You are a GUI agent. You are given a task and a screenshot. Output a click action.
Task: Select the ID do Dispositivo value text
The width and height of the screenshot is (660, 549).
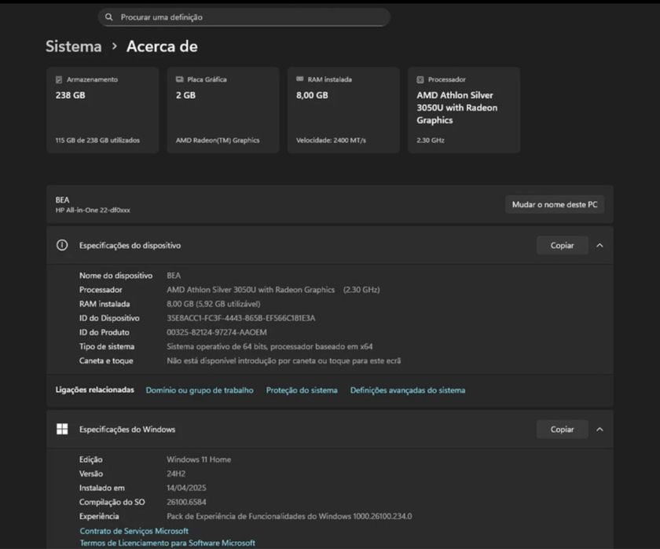click(240, 318)
